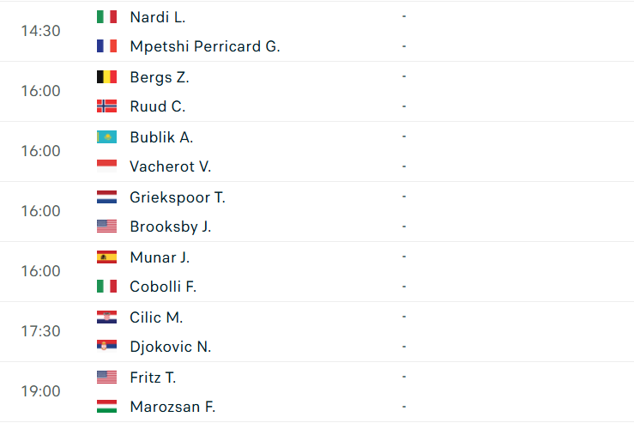Click the Serbia flag beside Djokovic N.

(106, 347)
